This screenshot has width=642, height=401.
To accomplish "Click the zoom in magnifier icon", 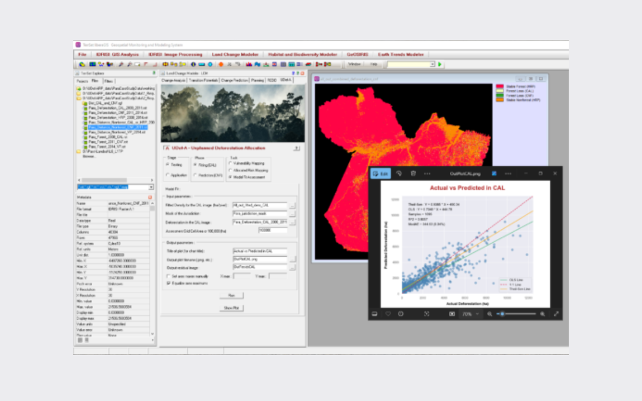I will click(x=542, y=314).
